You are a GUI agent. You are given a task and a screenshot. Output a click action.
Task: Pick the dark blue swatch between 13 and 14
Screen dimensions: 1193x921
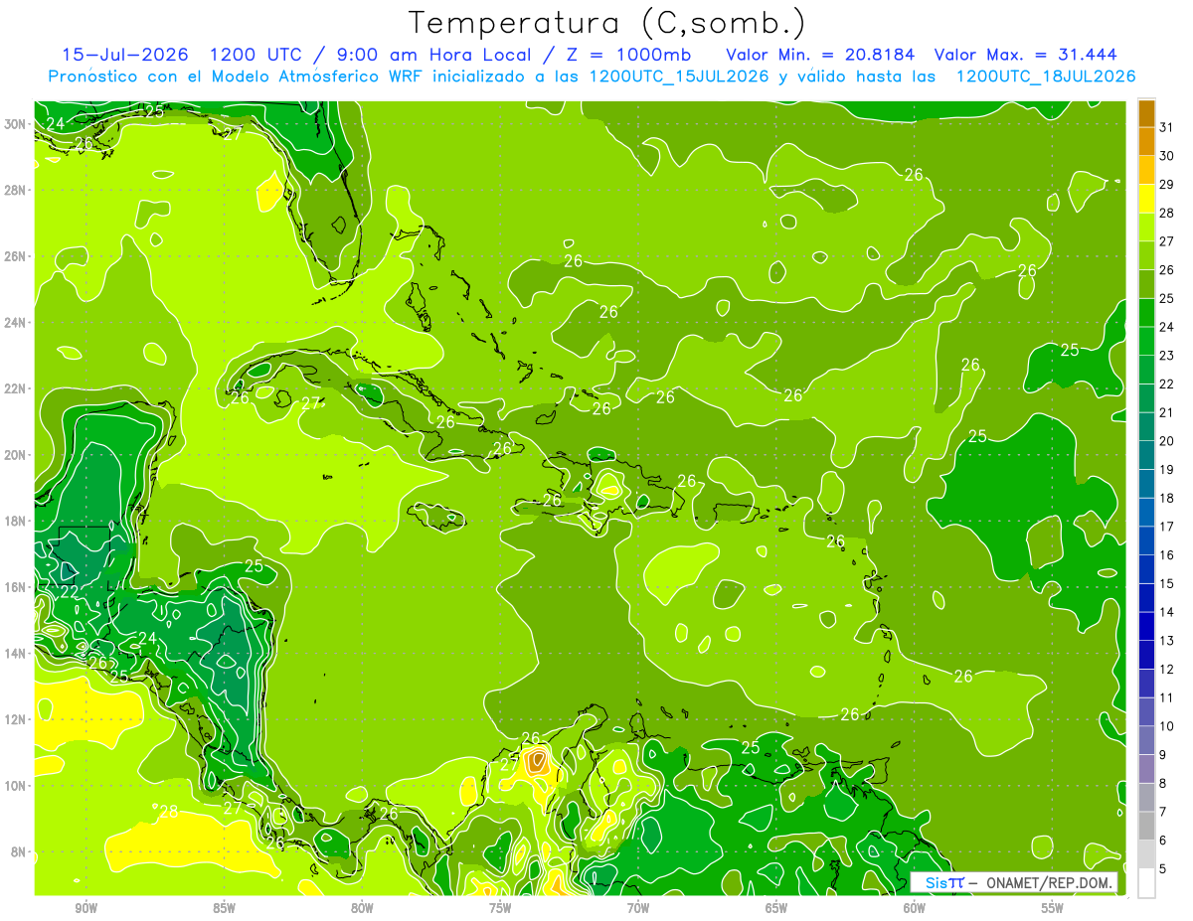coord(1146,626)
